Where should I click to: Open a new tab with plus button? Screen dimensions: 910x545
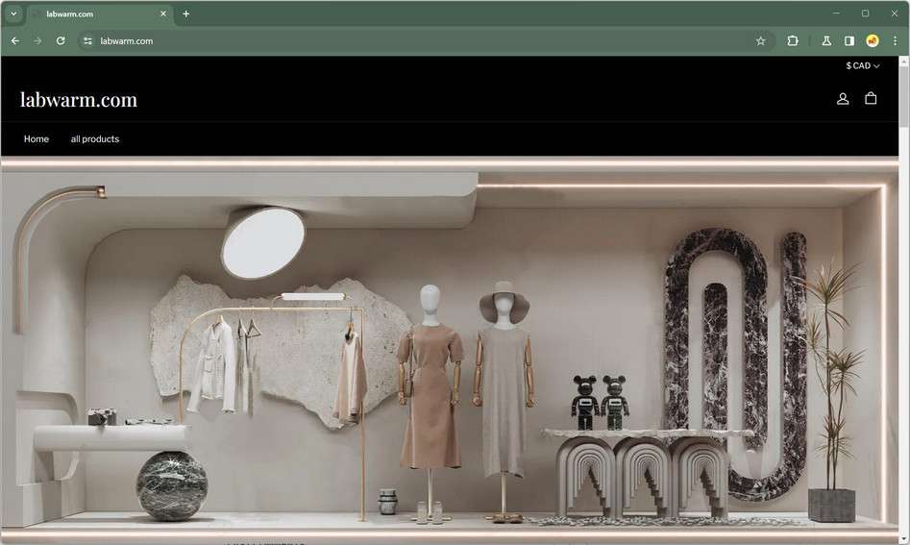pos(185,13)
